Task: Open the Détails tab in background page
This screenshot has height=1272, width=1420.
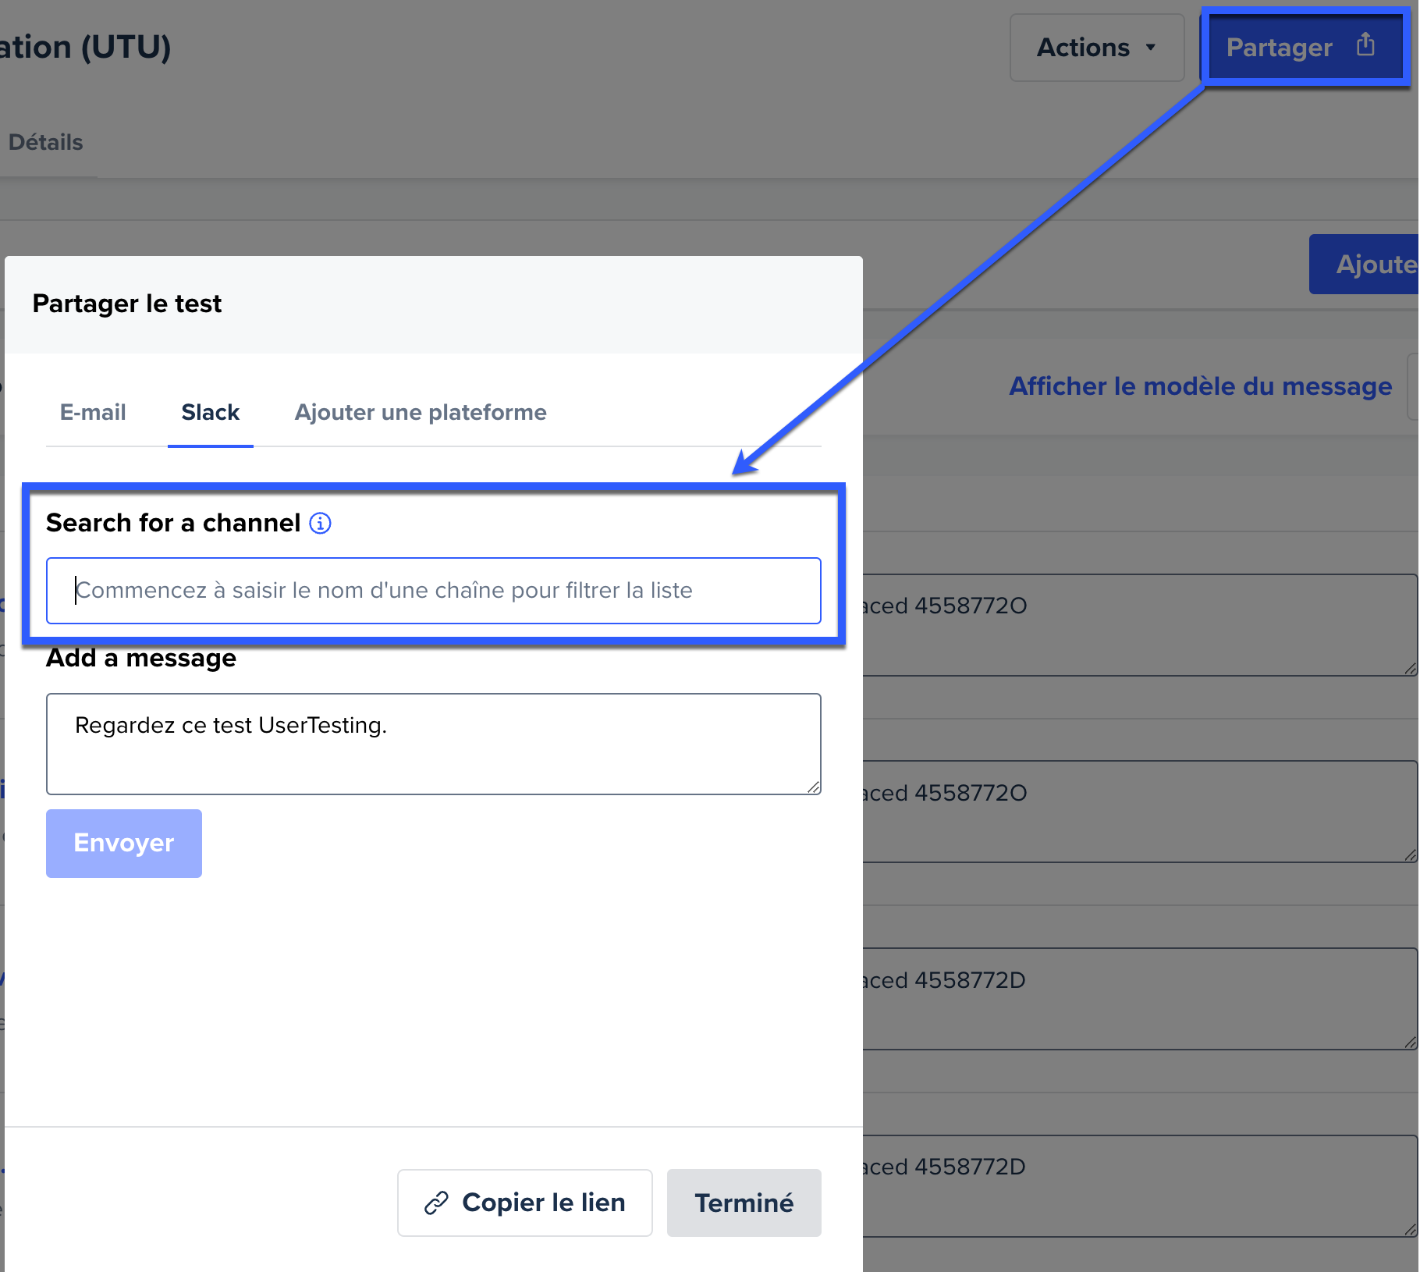Action: [46, 142]
